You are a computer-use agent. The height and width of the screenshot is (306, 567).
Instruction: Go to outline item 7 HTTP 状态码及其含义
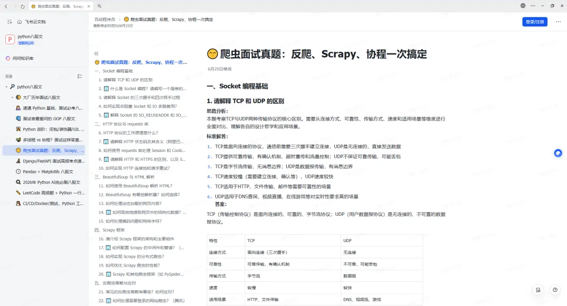pos(141,142)
